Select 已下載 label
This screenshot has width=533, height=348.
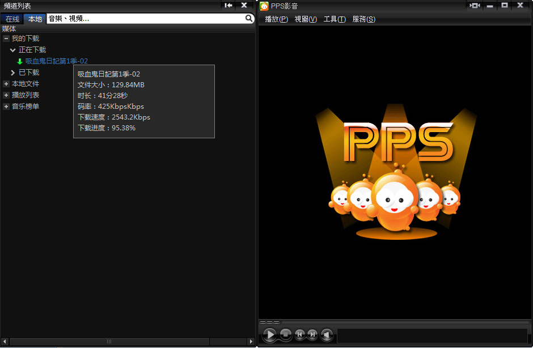[29, 73]
